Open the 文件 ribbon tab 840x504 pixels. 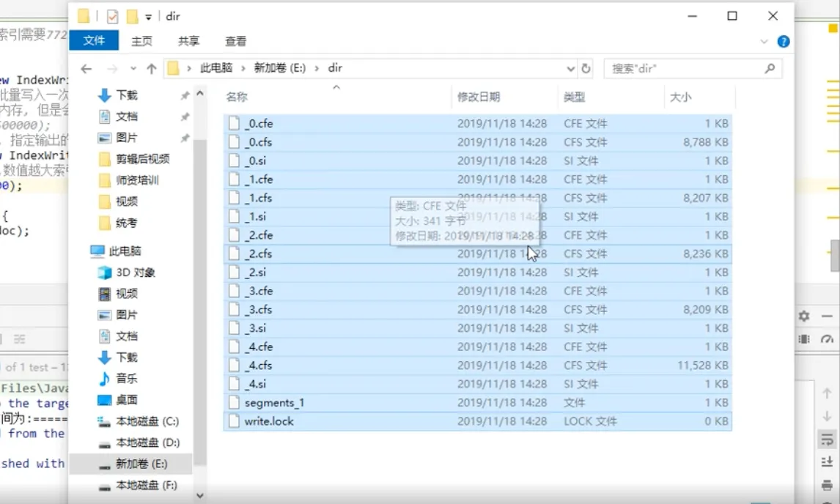tap(94, 41)
